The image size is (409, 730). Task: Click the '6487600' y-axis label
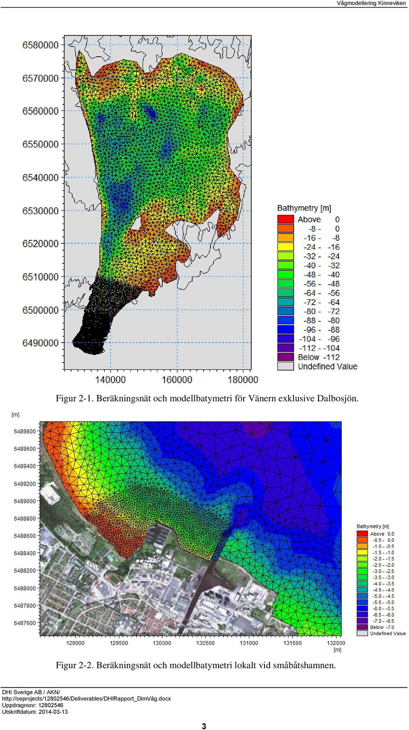tap(25, 623)
